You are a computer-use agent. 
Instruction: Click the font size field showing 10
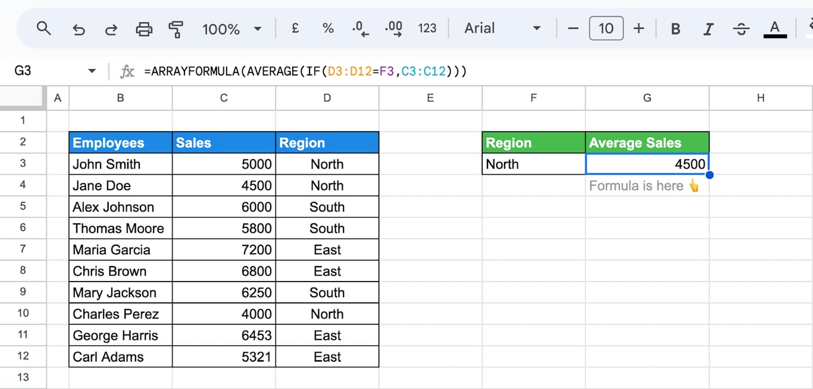tap(606, 28)
